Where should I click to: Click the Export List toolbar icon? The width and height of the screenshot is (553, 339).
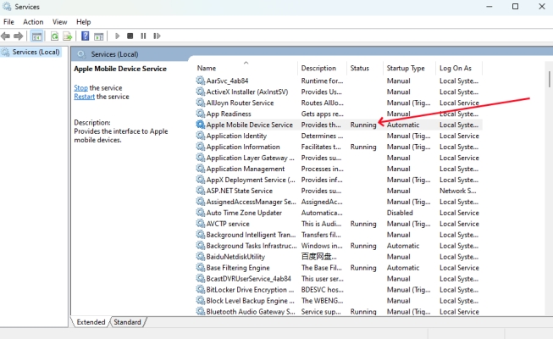click(67, 36)
